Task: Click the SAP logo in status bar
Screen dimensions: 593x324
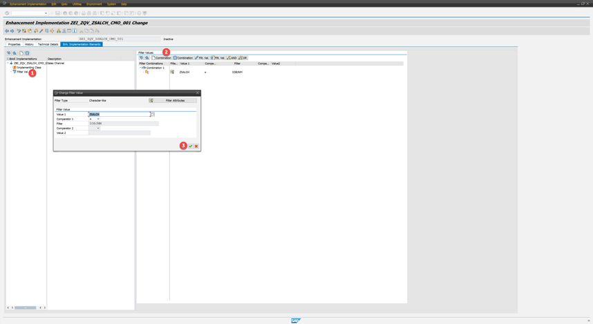Action: [x=295, y=321]
